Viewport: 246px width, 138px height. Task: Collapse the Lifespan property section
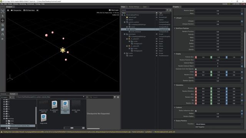pos(175,18)
